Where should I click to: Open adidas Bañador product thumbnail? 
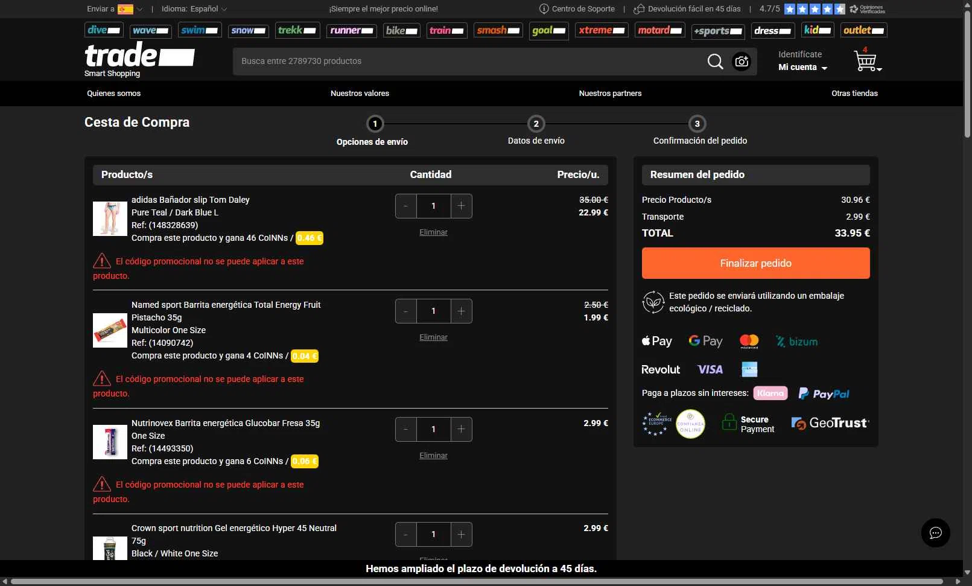point(110,218)
